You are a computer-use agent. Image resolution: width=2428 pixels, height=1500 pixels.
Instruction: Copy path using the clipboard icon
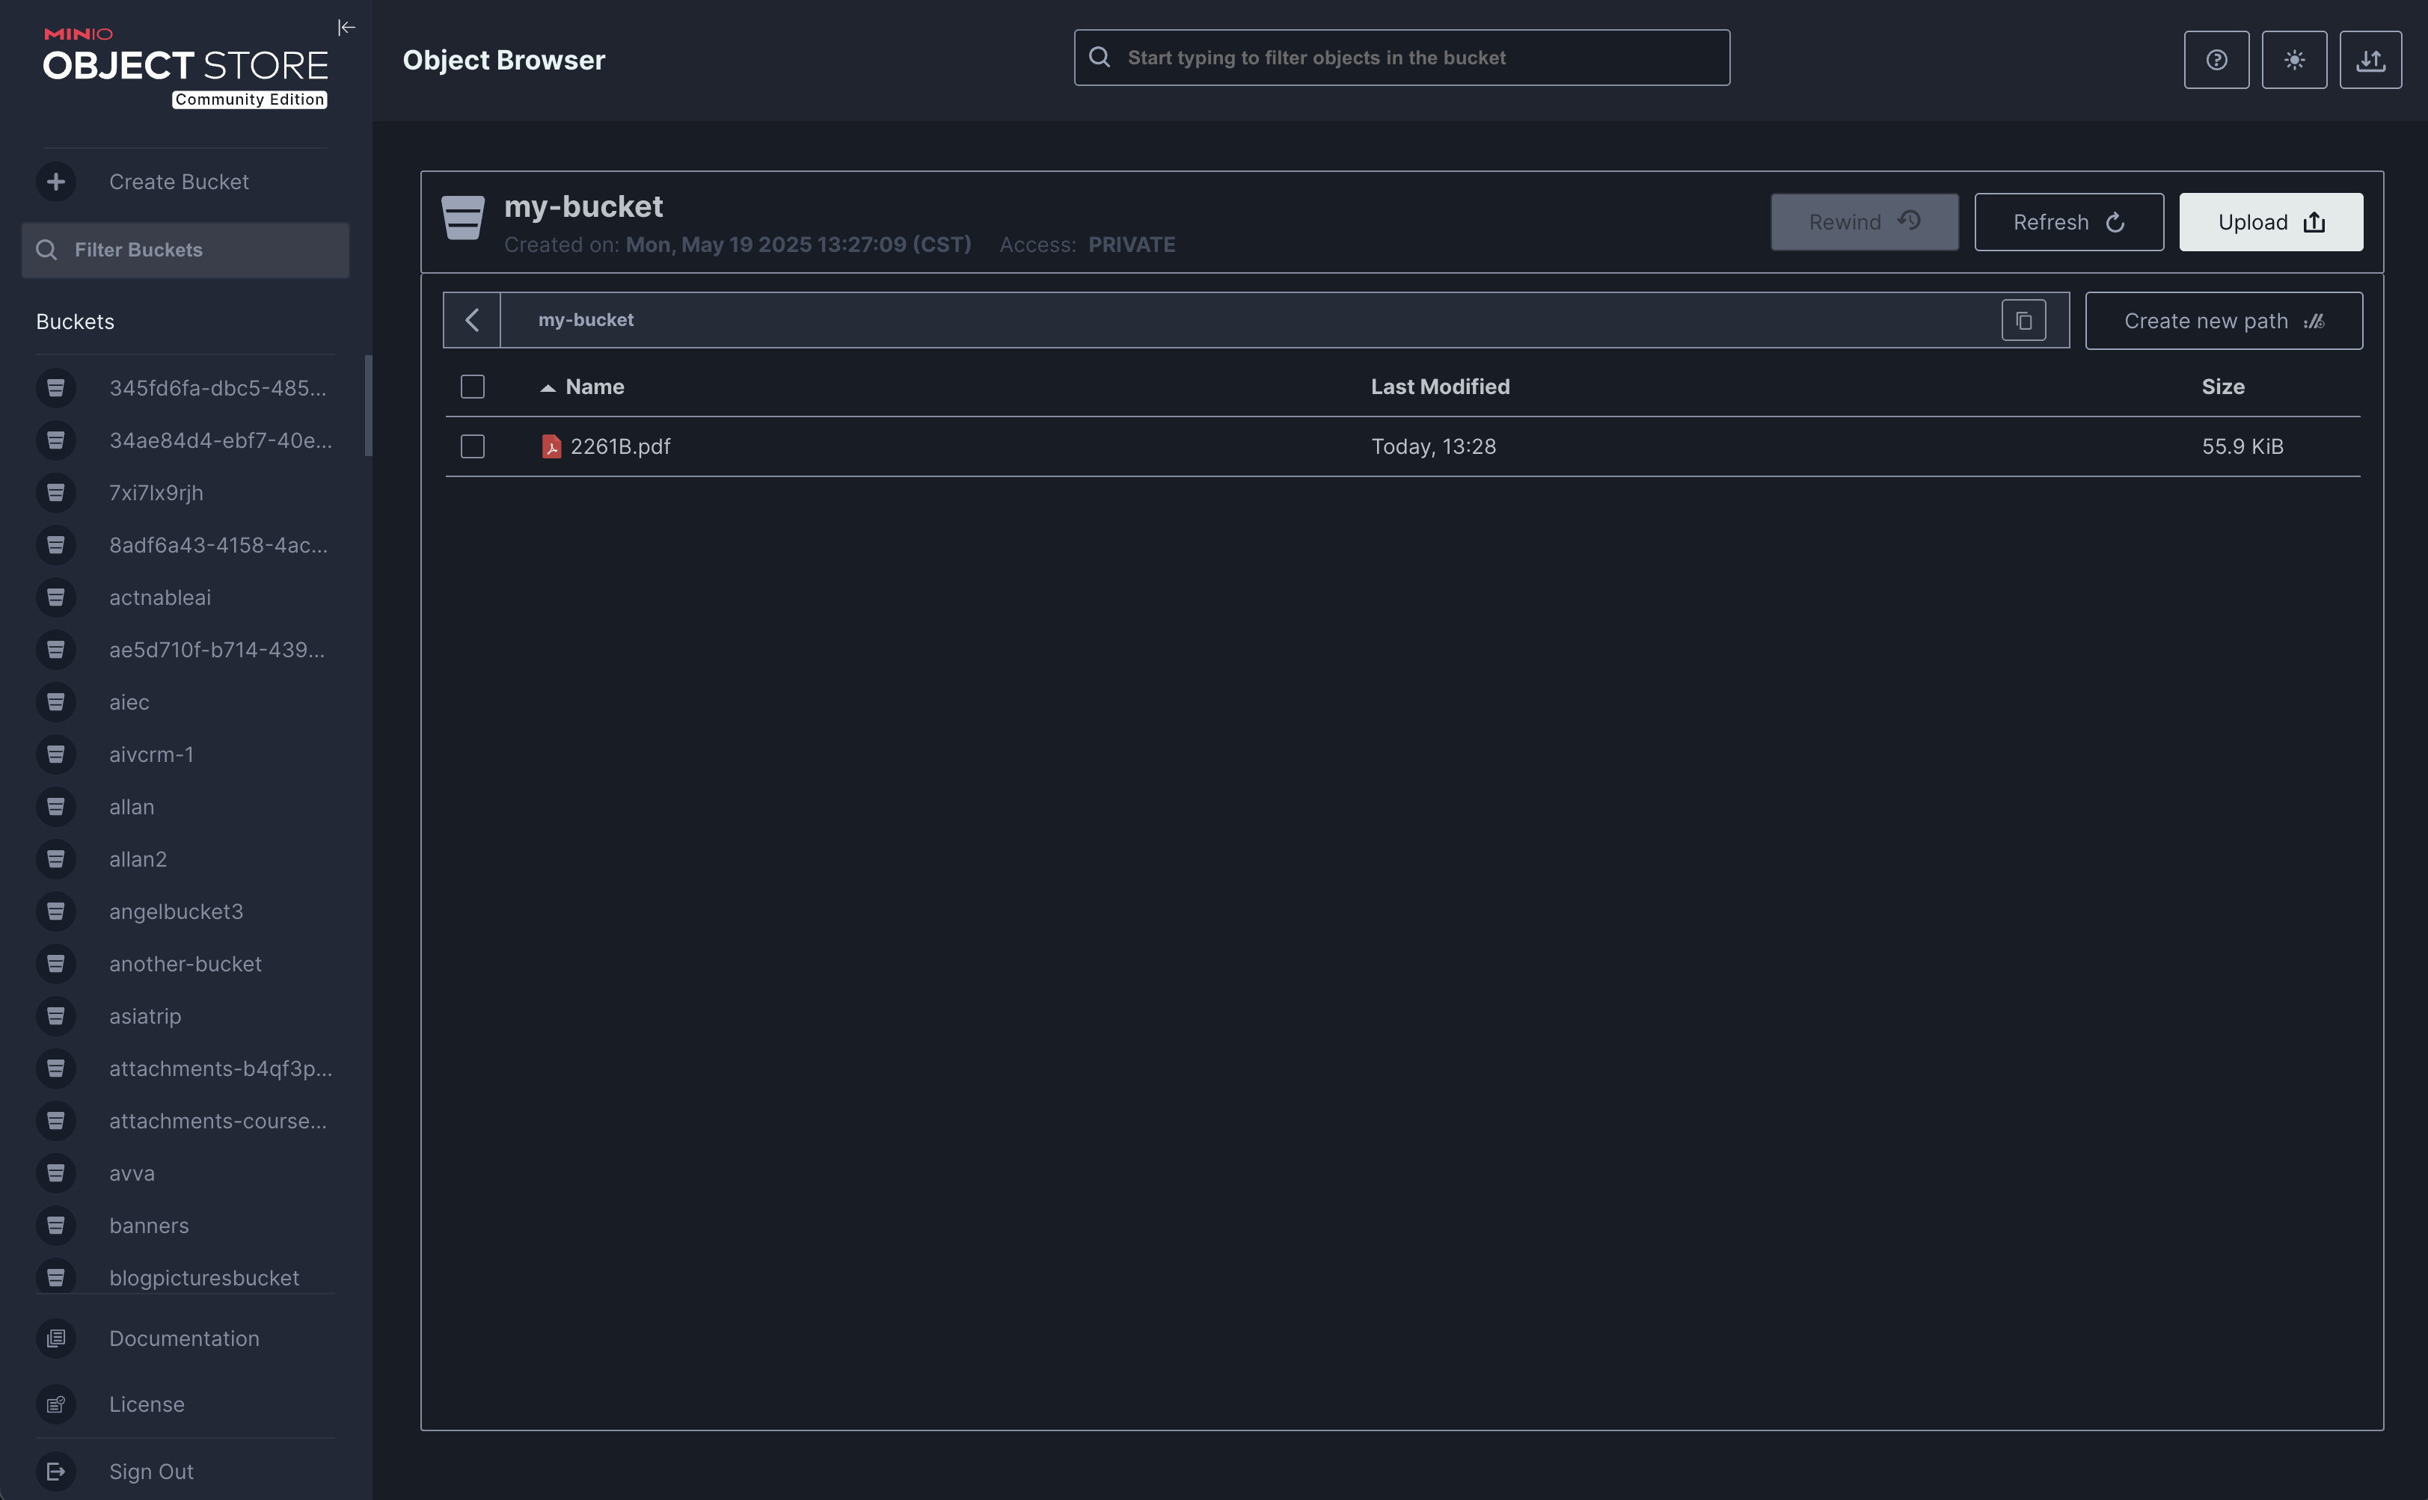[x=2023, y=321]
